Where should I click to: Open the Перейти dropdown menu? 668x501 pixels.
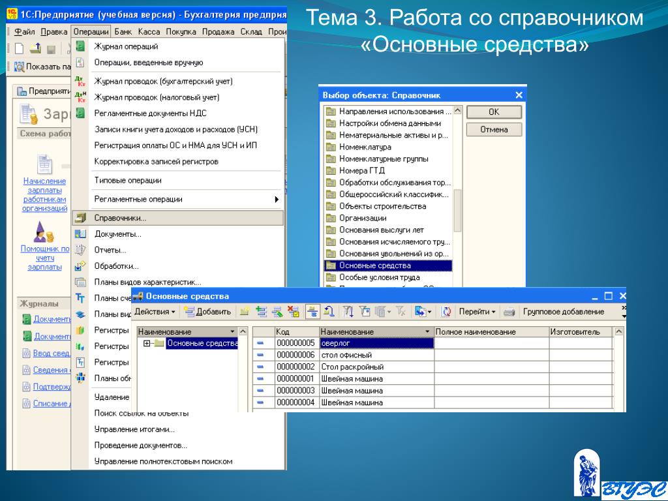tap(477, 312)
